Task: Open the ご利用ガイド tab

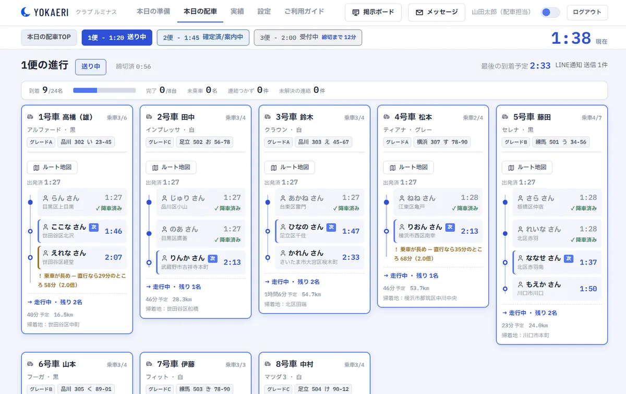Action: [x=304, y=11]
